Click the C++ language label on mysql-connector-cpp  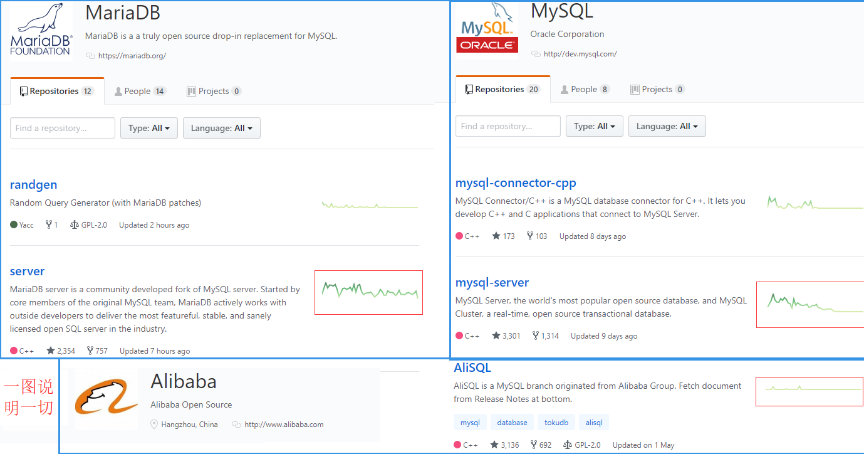pyautogui.click(x=472, y=236)
